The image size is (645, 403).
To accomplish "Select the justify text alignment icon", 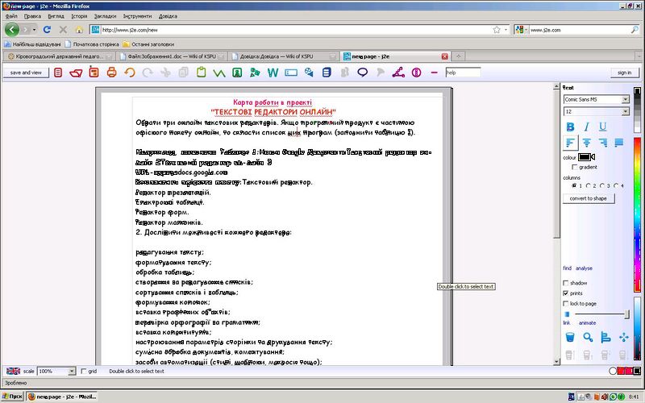I will pos(620,143).
